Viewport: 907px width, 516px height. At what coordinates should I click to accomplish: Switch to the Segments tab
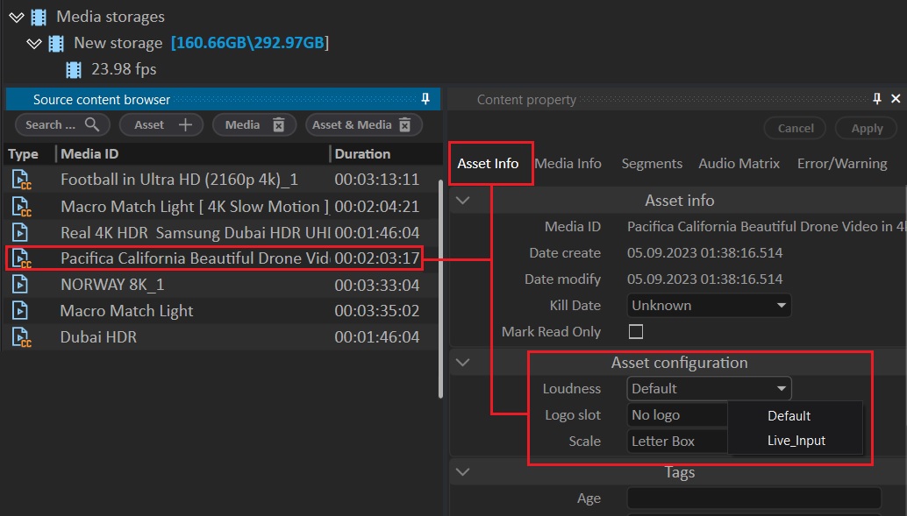tap(652, 164)
